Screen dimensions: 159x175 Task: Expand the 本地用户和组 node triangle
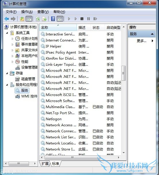click(x=12, y=56)
